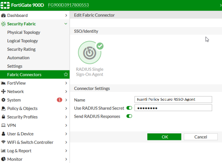Click the connector Name input field
222x163 pixels.
[173, 100]
